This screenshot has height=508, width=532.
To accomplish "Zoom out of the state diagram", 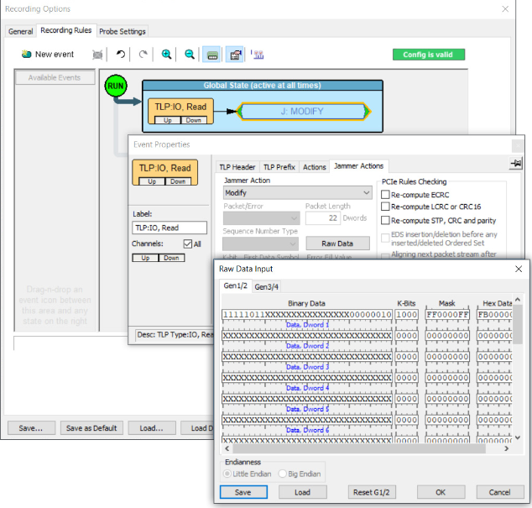I will pos(190,55).
